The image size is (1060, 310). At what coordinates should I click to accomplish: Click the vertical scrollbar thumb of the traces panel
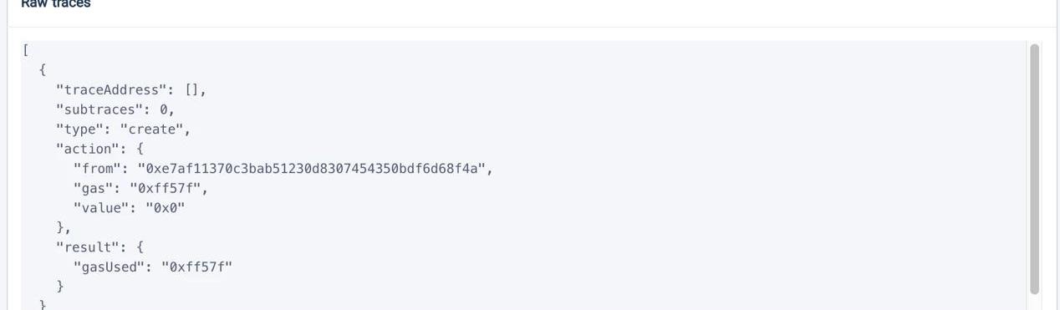click(1034, 169)
